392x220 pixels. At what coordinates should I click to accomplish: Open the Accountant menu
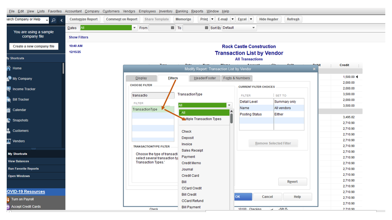(73, 11)
